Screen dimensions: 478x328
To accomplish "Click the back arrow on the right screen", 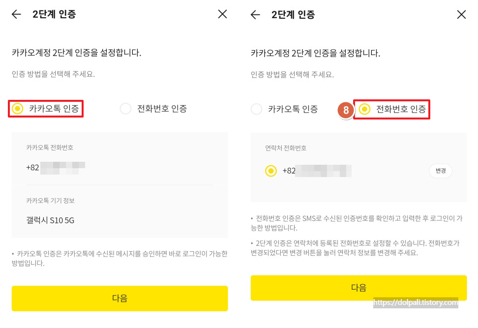I will (255, 14).
